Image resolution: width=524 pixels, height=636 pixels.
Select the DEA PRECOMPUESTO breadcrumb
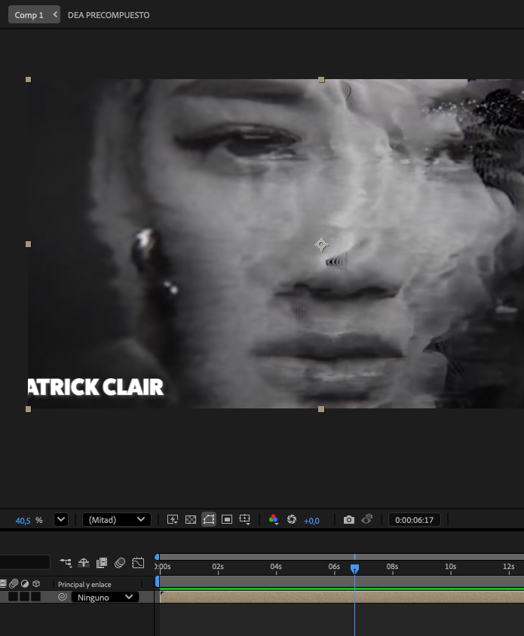tap(109, 15)
